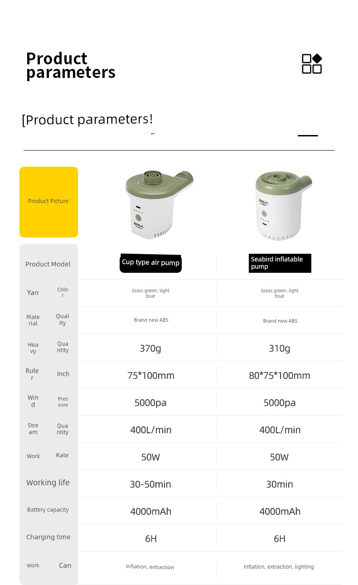Image resolution: width=358 pixels, height=585 pixels.
Task: Click the Seabird inflatable pump label
Action: [x=280, y=263]
